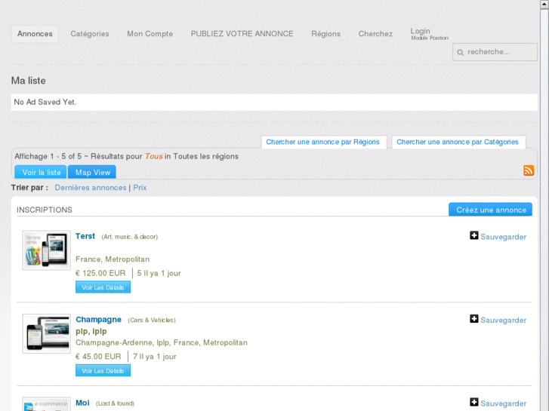
Task: Open the Champagne listing thumbnail
Action: pos(47,333)
